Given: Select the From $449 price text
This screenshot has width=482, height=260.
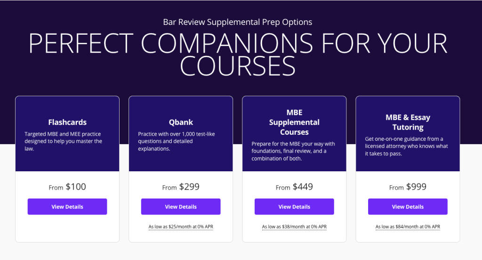Looking at the screenshot, I should click(x=294, y=187).
